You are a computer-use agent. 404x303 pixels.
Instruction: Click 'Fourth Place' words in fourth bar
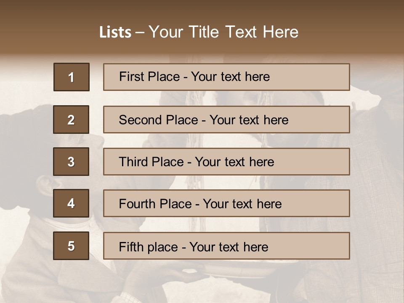tap(155, 204)
